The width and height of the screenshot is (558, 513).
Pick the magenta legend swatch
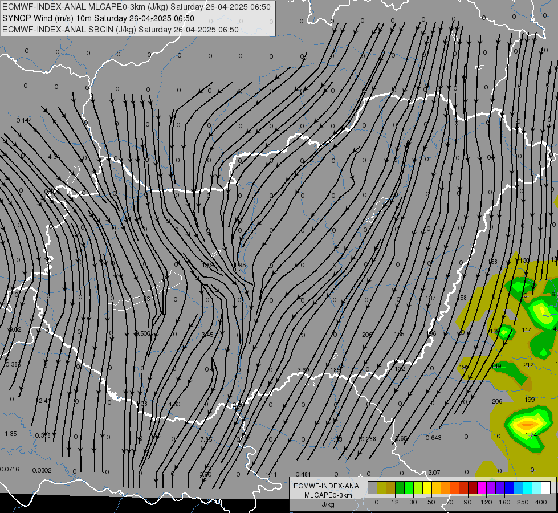tap(482, 488)
